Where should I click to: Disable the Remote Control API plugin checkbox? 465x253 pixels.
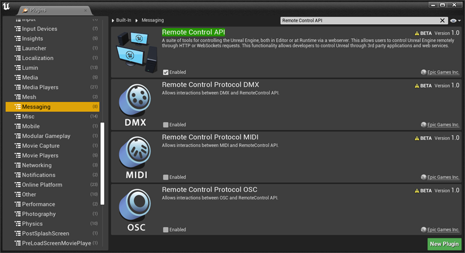click(x=165, y=73)
